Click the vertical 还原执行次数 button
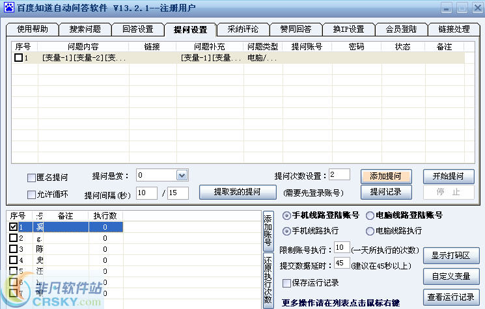The width and height of the screenshot is (485, 309). 268,280
